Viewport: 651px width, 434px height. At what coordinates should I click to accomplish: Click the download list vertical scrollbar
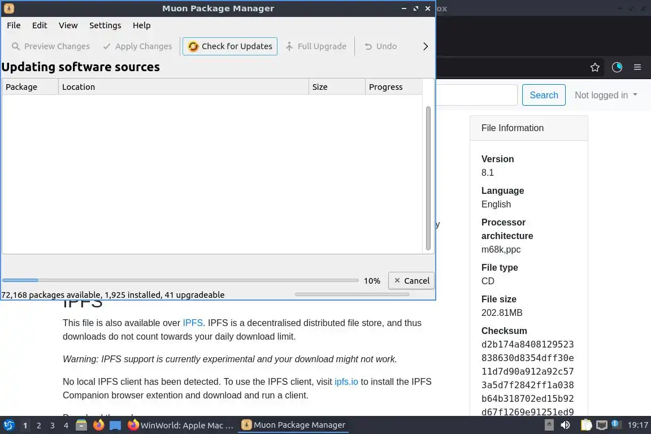(428, 178)
